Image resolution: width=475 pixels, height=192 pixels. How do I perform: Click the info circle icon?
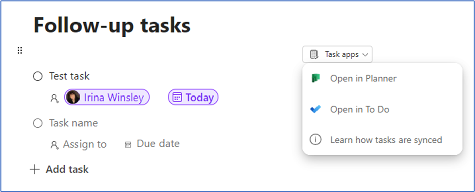(315, 140)
